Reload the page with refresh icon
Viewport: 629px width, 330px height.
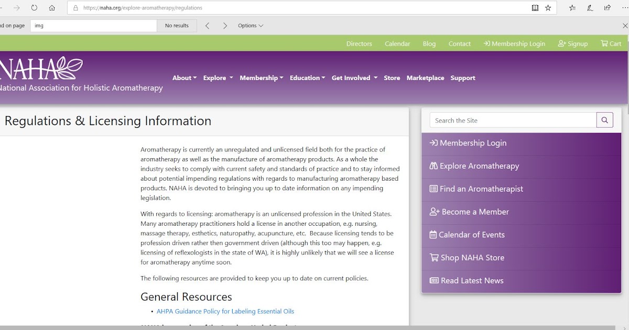point(34,8)
